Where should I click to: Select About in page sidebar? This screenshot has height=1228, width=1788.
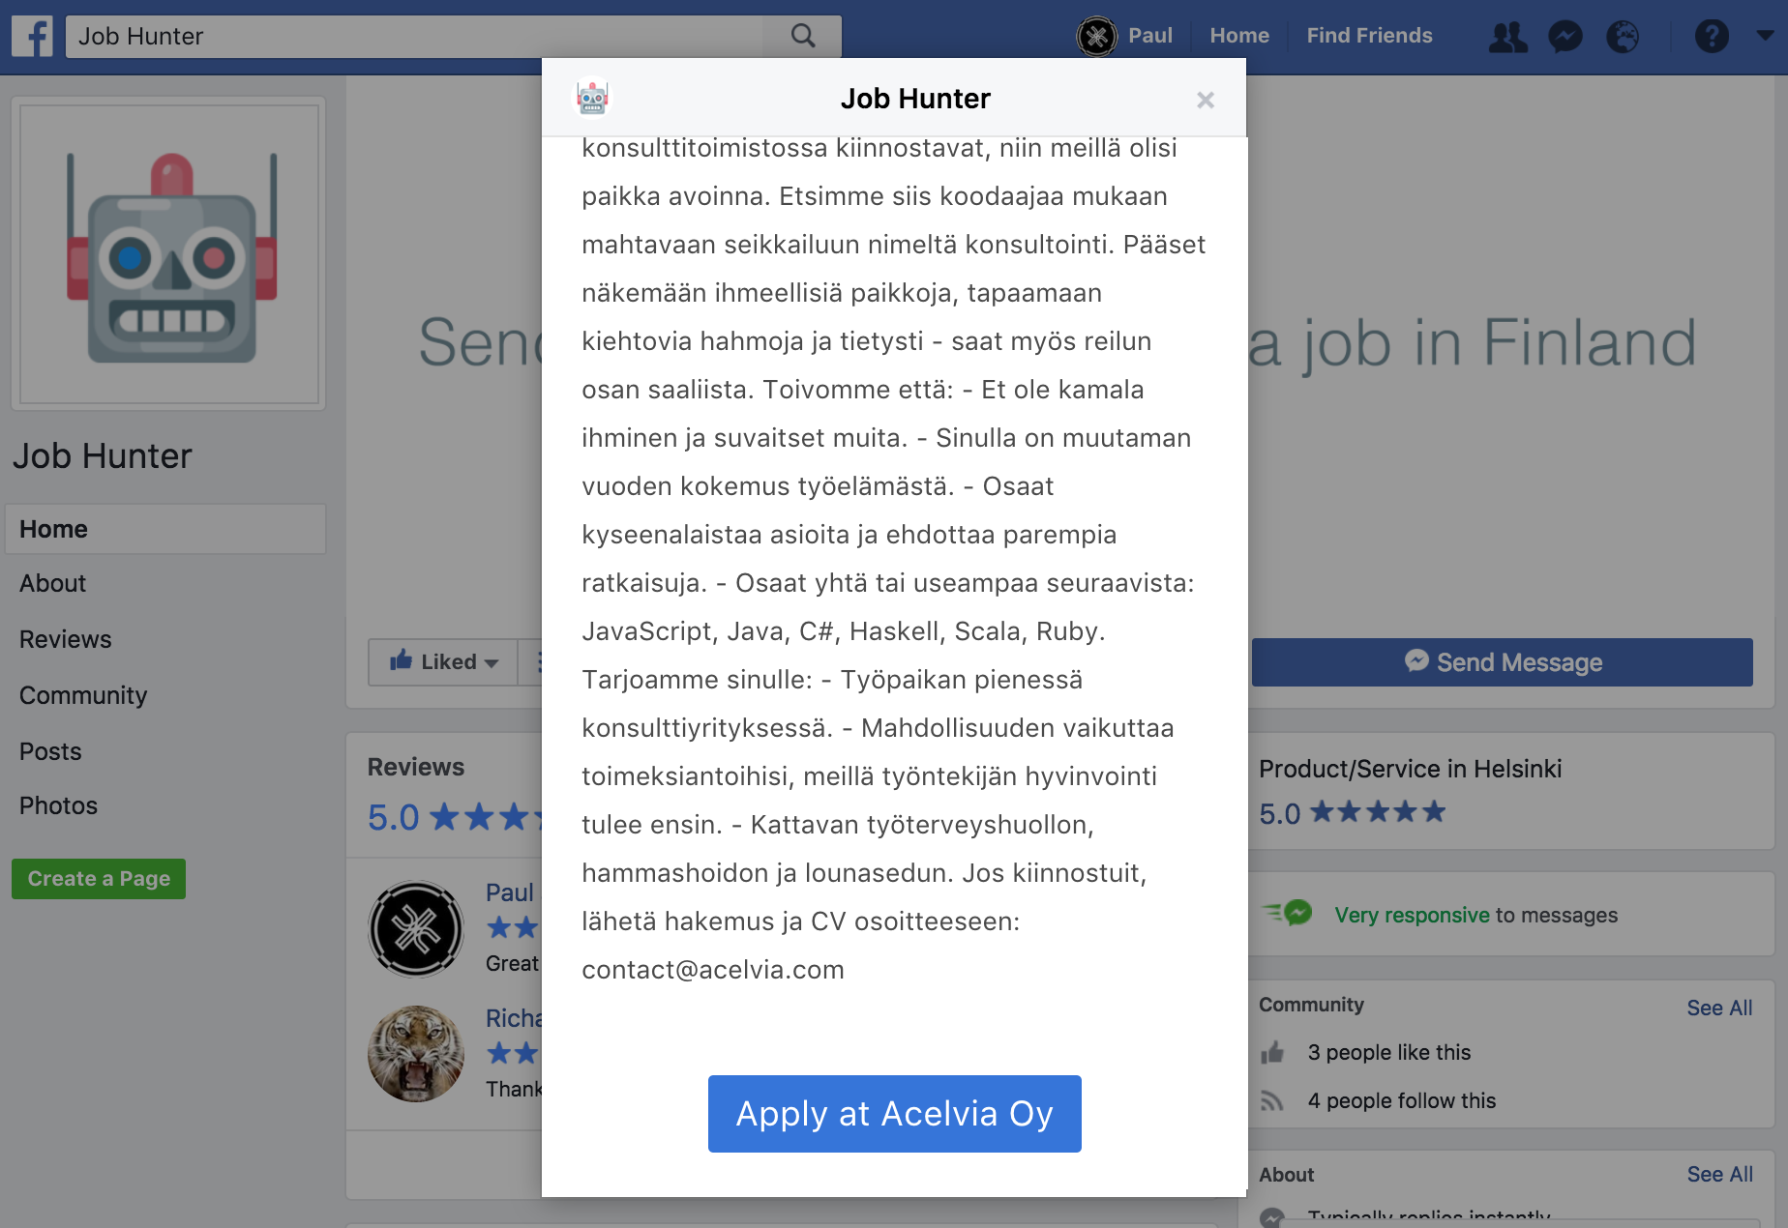click(x=53, y=583)
